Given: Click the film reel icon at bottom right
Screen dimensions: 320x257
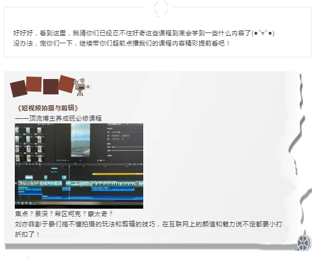Looking at the screenshot, I should click(x=304, y=243).
